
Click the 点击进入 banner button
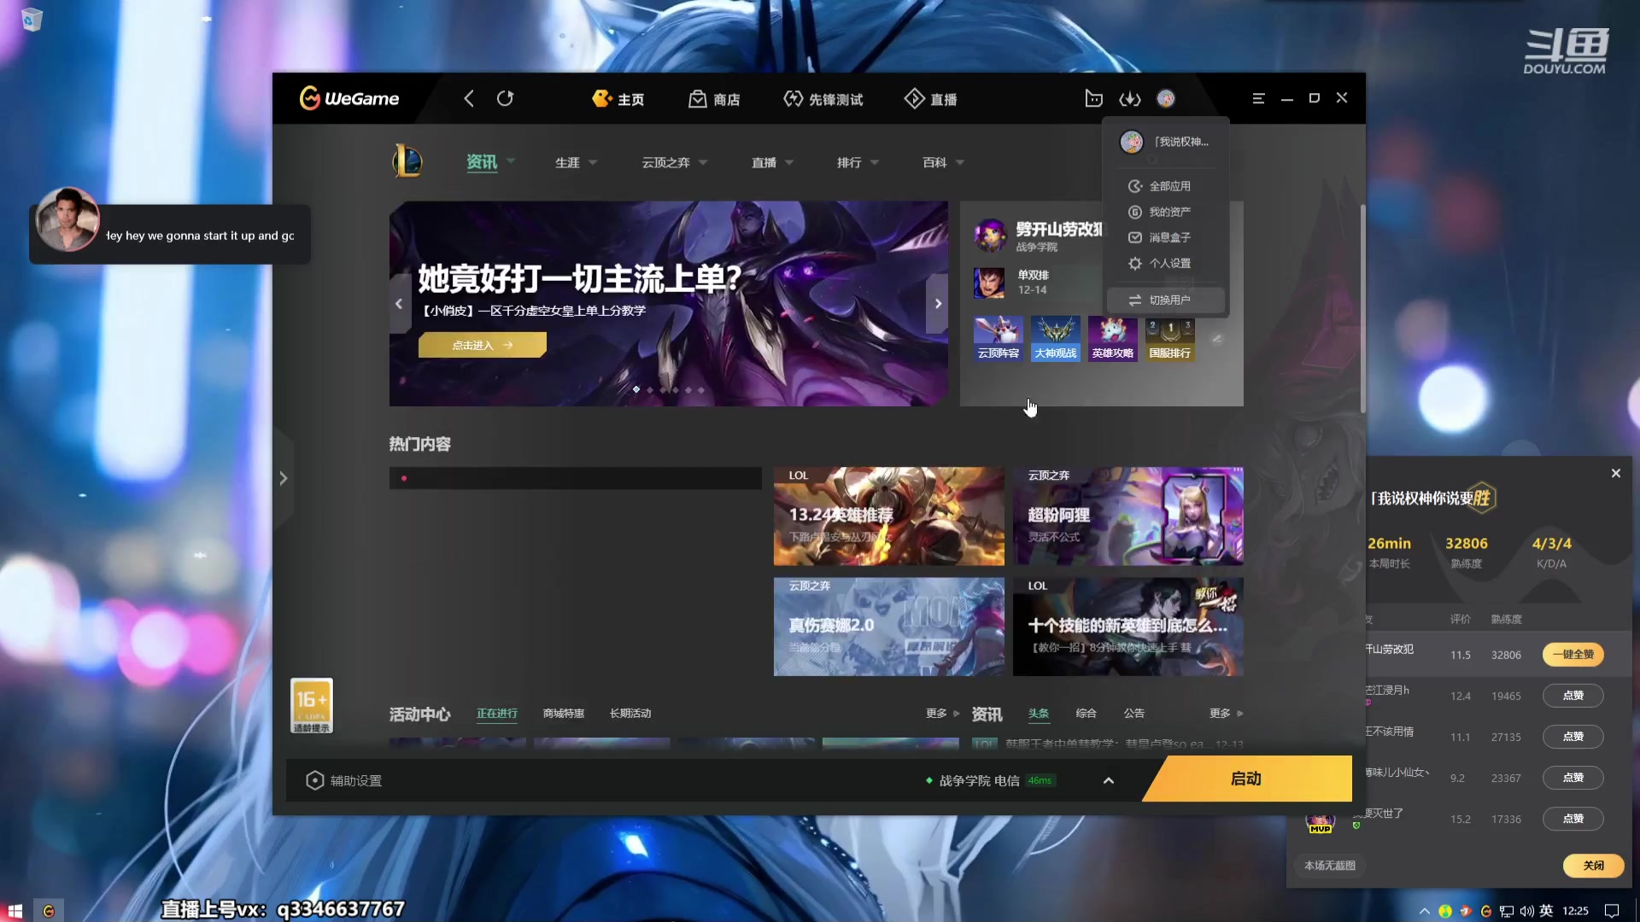coord(482,345)
